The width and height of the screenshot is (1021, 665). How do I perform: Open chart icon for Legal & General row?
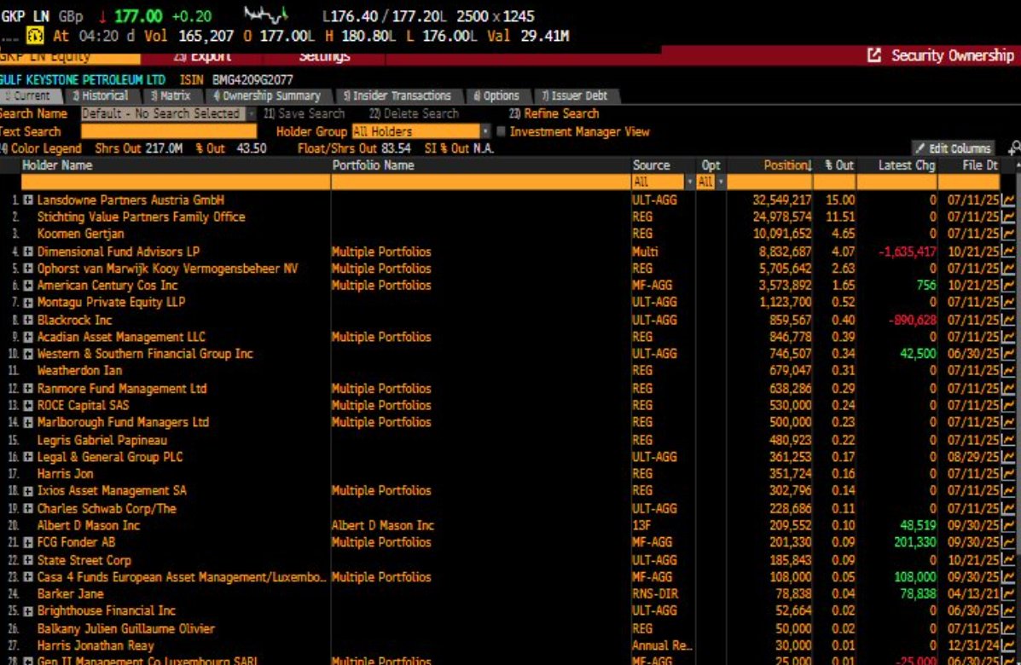(1008, 458)
